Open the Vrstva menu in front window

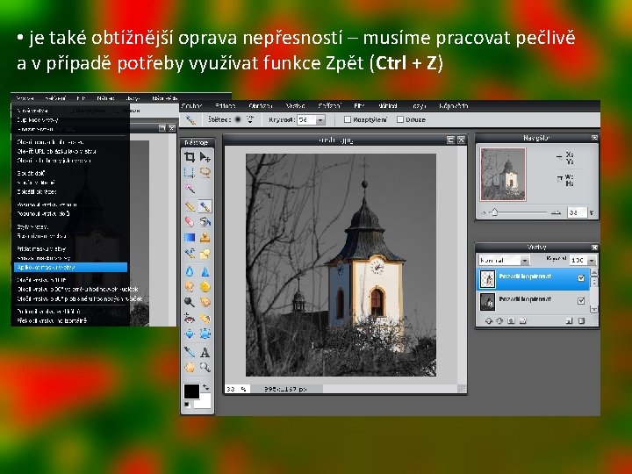(295, 106)
